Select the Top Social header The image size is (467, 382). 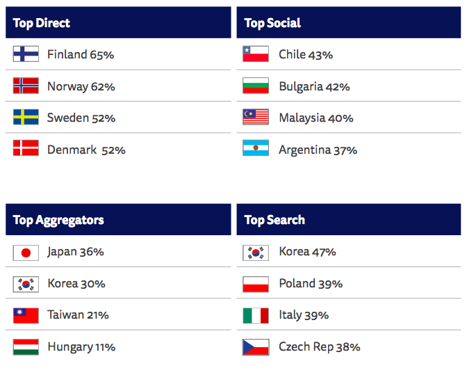click(272, 23)
